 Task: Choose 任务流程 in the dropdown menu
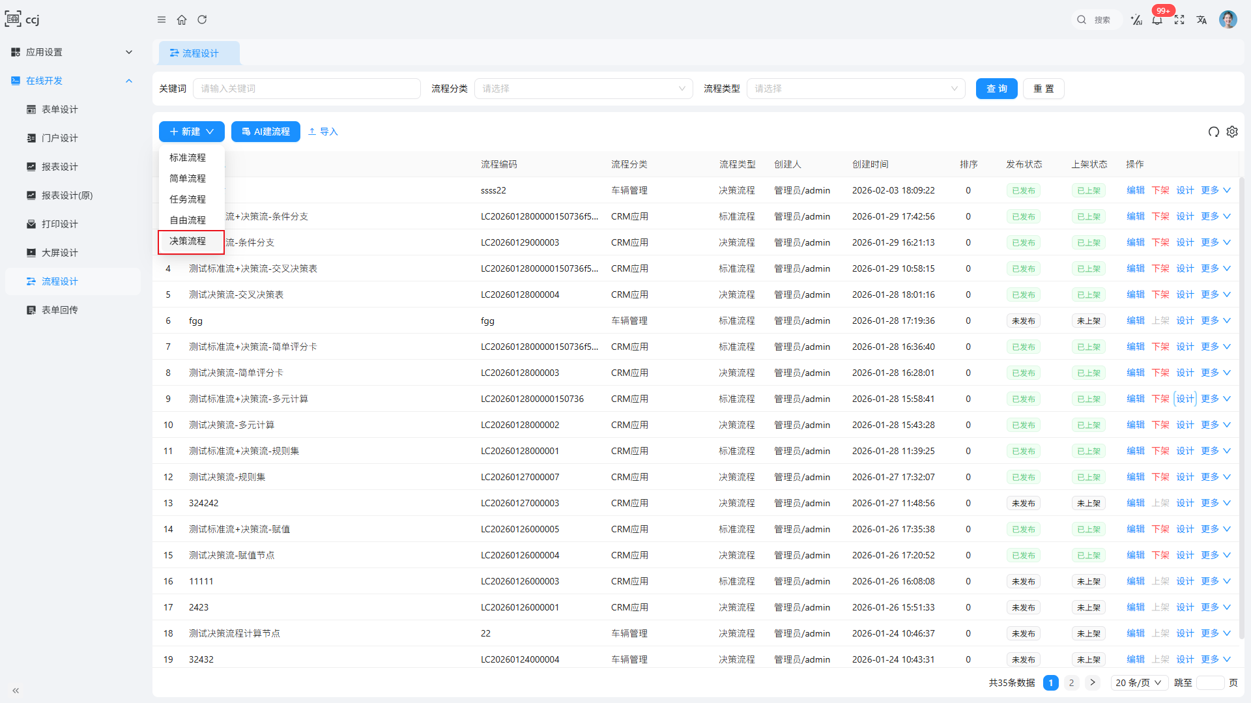tap(188, 199)
